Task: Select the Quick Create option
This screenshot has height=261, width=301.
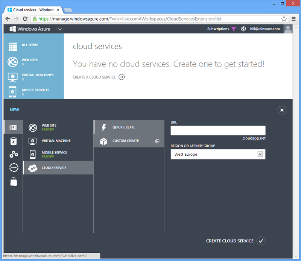Action: point(129,127)
